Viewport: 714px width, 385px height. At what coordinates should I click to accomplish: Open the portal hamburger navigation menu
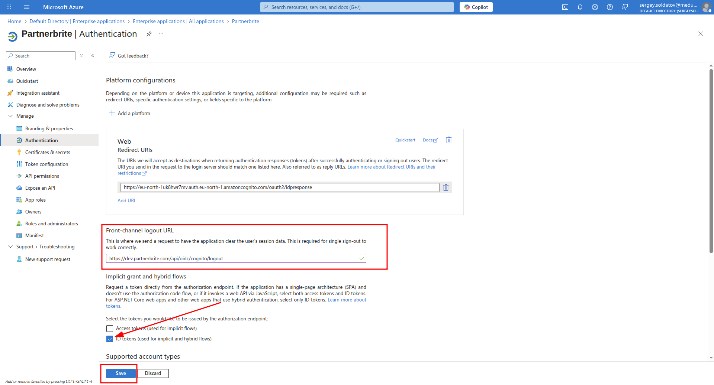[27, 7]
